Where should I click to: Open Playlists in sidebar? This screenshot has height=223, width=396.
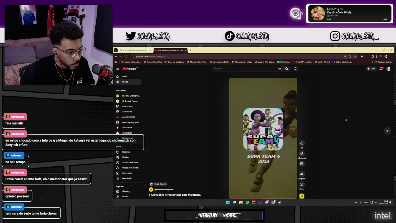[128, 157]
